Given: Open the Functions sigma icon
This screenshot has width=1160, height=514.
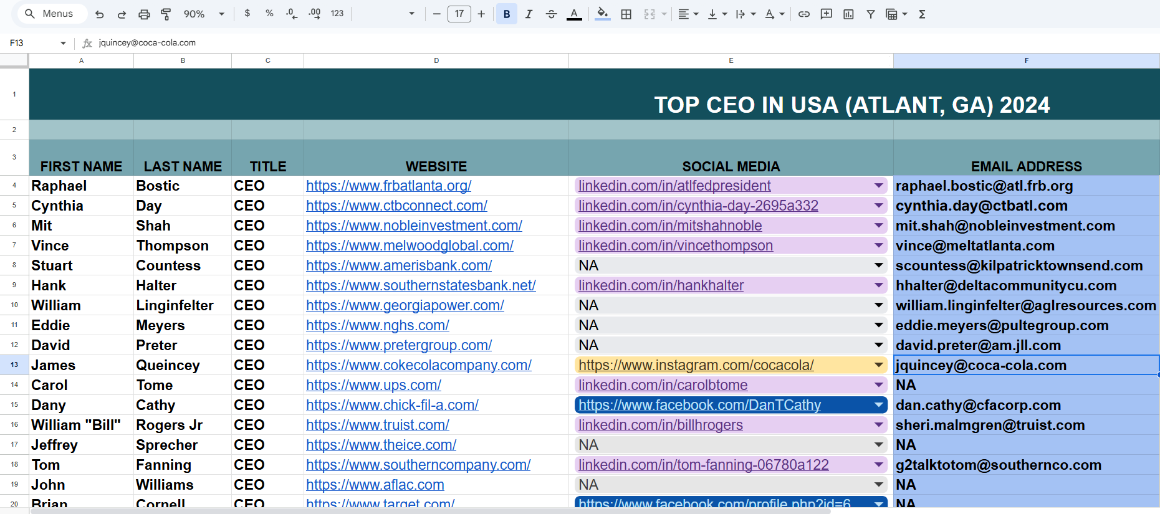Looking at the screenshot, I should tap(922, 14).
